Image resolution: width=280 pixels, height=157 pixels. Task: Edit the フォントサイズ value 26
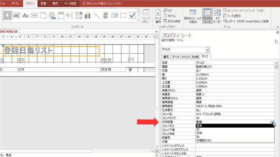coord(235,118)
